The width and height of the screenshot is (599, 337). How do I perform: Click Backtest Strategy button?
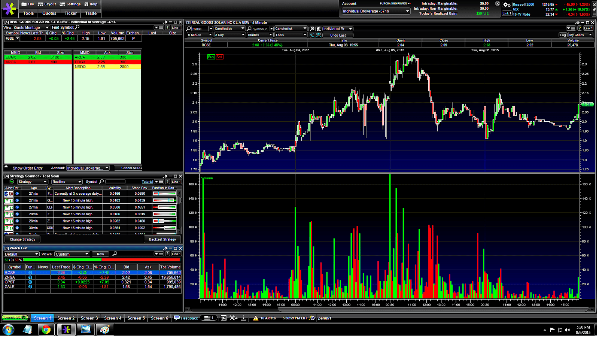(x=162, y=239)
